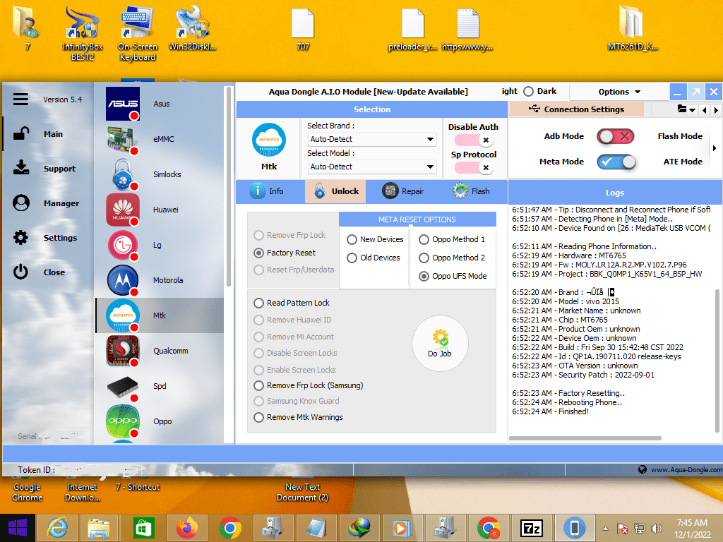Select the Asus brand icon
The width and height of the screenshot is (723, 542).
point(123,104)
